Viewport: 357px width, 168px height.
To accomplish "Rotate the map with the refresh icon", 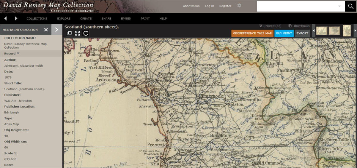I will pos(86,33).
